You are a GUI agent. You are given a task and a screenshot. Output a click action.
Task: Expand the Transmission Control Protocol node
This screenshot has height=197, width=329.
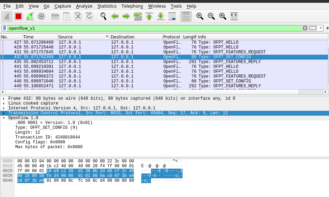[4, 113]
